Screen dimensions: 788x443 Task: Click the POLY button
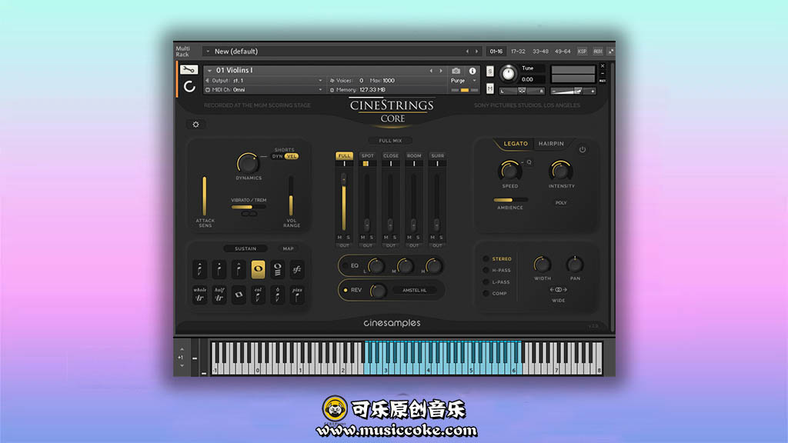tap(561, 203)
